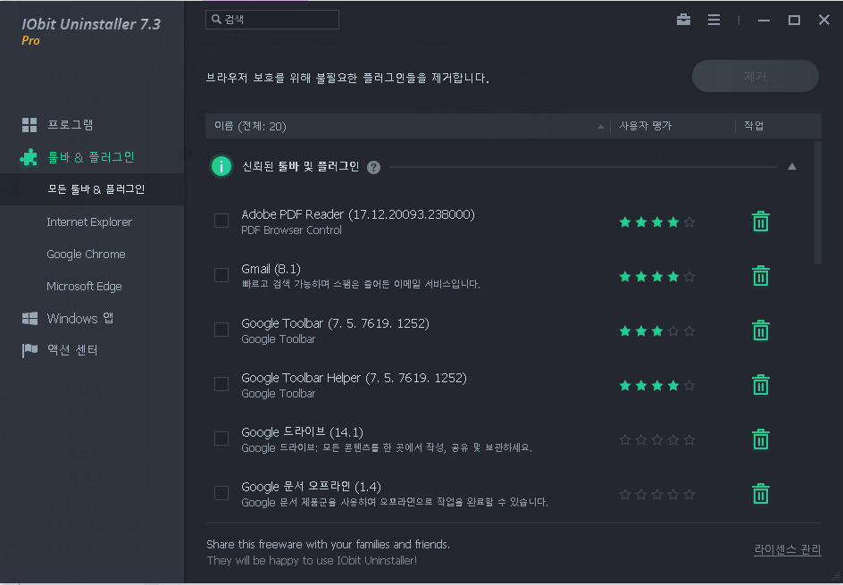Show Microsoft Edge plugins
This screenshot has width=843, height=585.
click(x=85, y=287)
